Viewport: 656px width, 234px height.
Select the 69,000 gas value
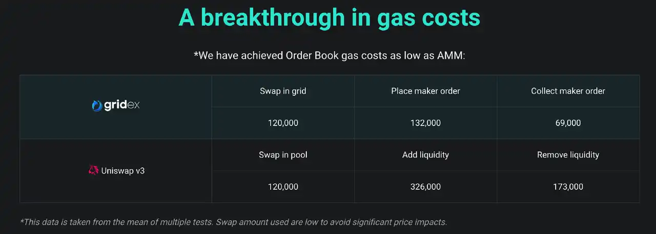(568, 123)
